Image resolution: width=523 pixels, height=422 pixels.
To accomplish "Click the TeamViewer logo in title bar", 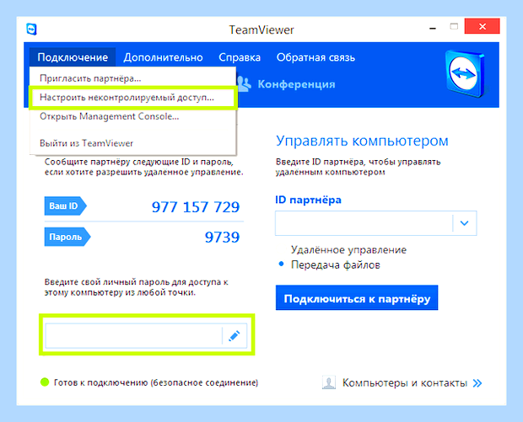I will pos(32,29).
